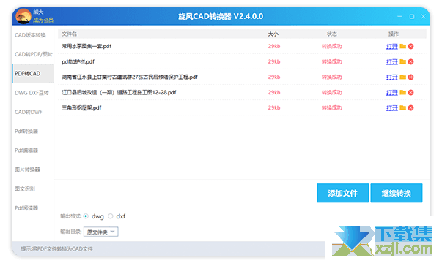The height and width of the screenshot is (263, 442).
Task: Click the 状态 column header
Action: (x=332, y=34)
